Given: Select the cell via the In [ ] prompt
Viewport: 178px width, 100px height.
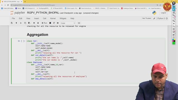Looking at the screenshot, I should point(21,41).
